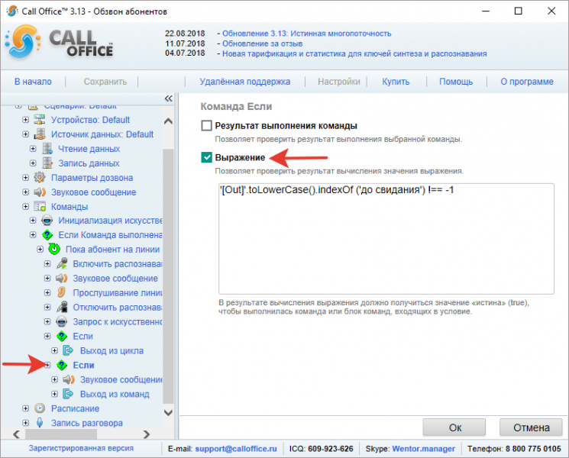The height and width of the screenshot is (458, 569).
Task: Click the horizontal scrollbar right arrow
Action: click(x=146, y=434)
